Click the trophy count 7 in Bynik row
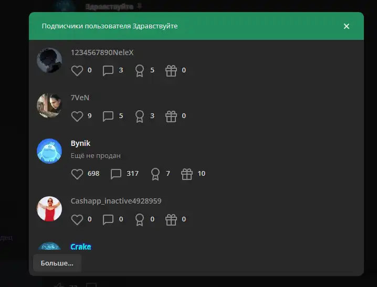 (x=168, y=173)
